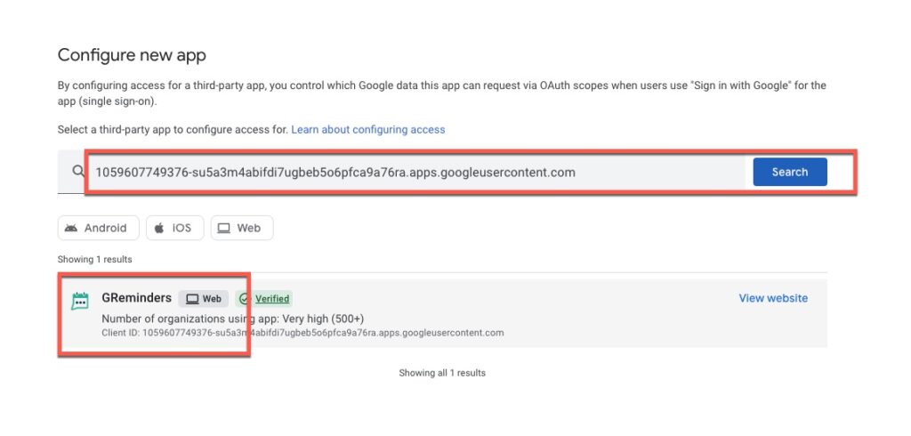The width and height of the screenshot is (911, 436).
Task: Toggle the Web filter chip
Action: pyautogui.click(x=242, y=228)
